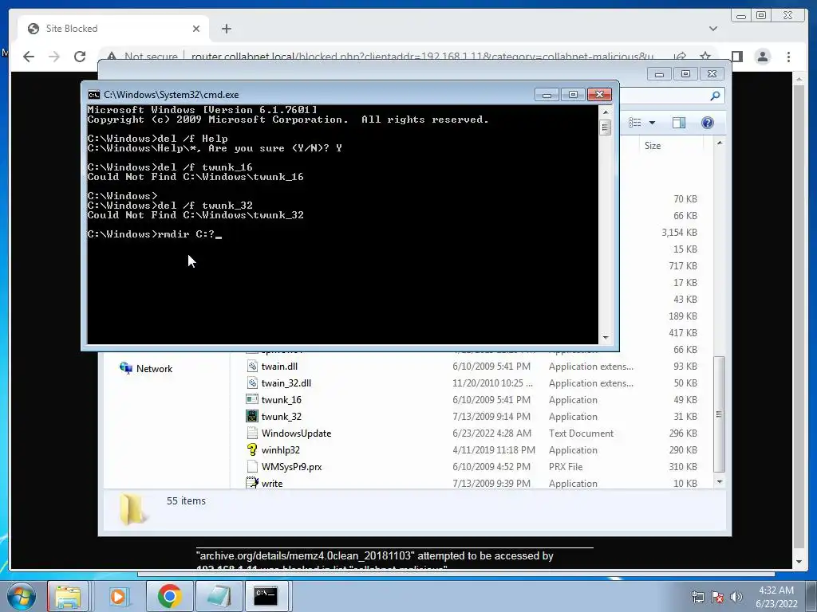This screenshot has height=612, width=817.
Task: Click browser page scroll down arrow
Action: (799, 562)
